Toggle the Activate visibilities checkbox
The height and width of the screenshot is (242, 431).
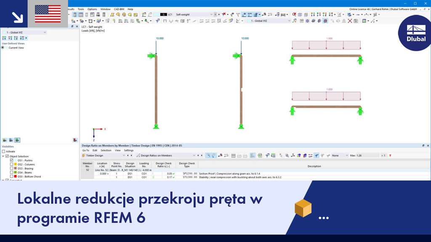(3, 151)
